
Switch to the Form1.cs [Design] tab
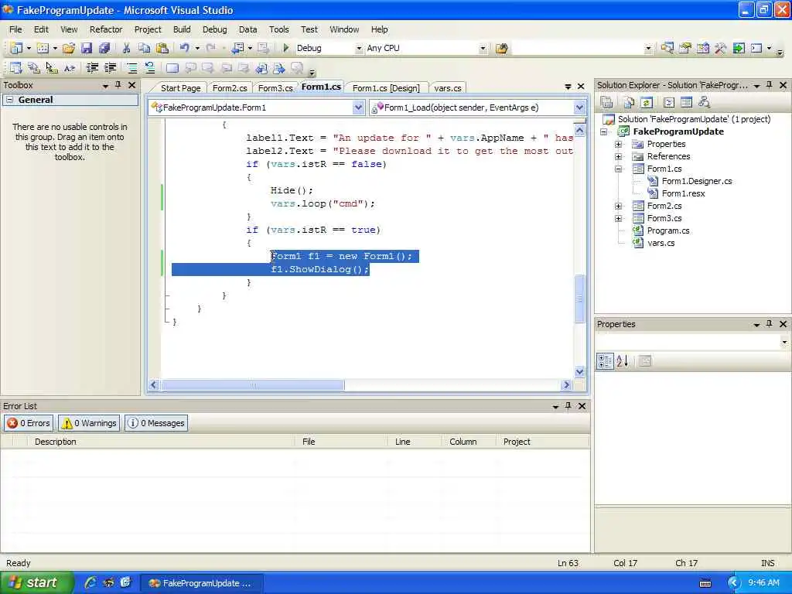[x=386, y=88]
